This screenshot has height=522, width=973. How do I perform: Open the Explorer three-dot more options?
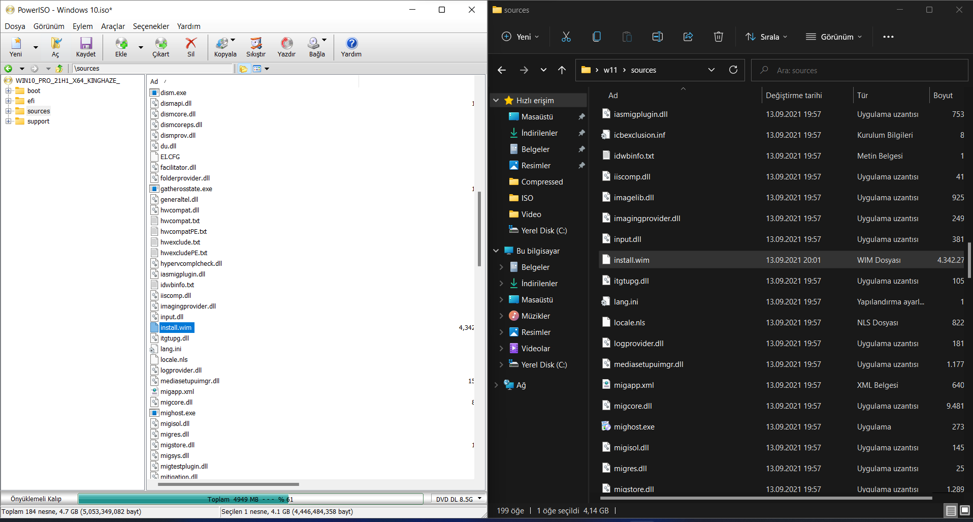click(888, 37)
